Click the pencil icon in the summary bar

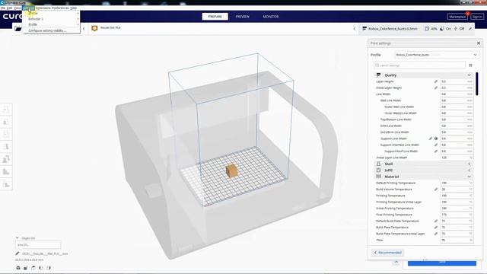coord(470,29)
